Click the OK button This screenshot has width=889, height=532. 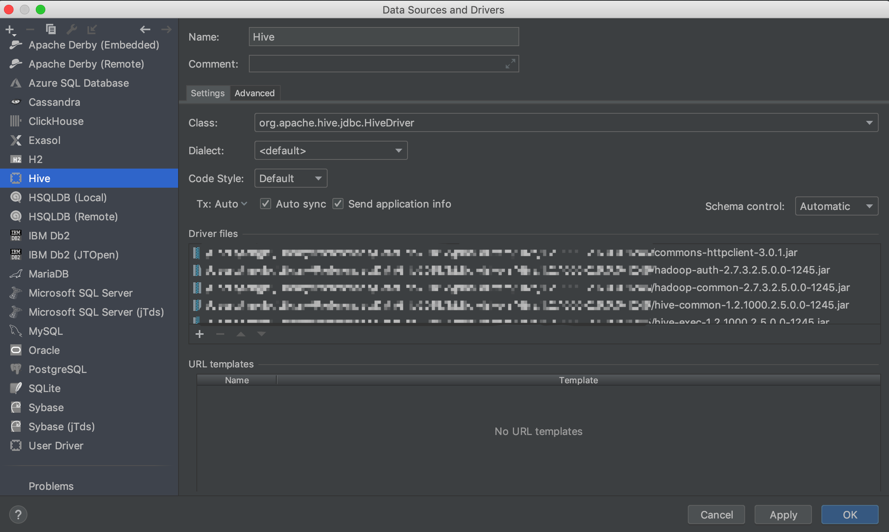pos(850,515)
